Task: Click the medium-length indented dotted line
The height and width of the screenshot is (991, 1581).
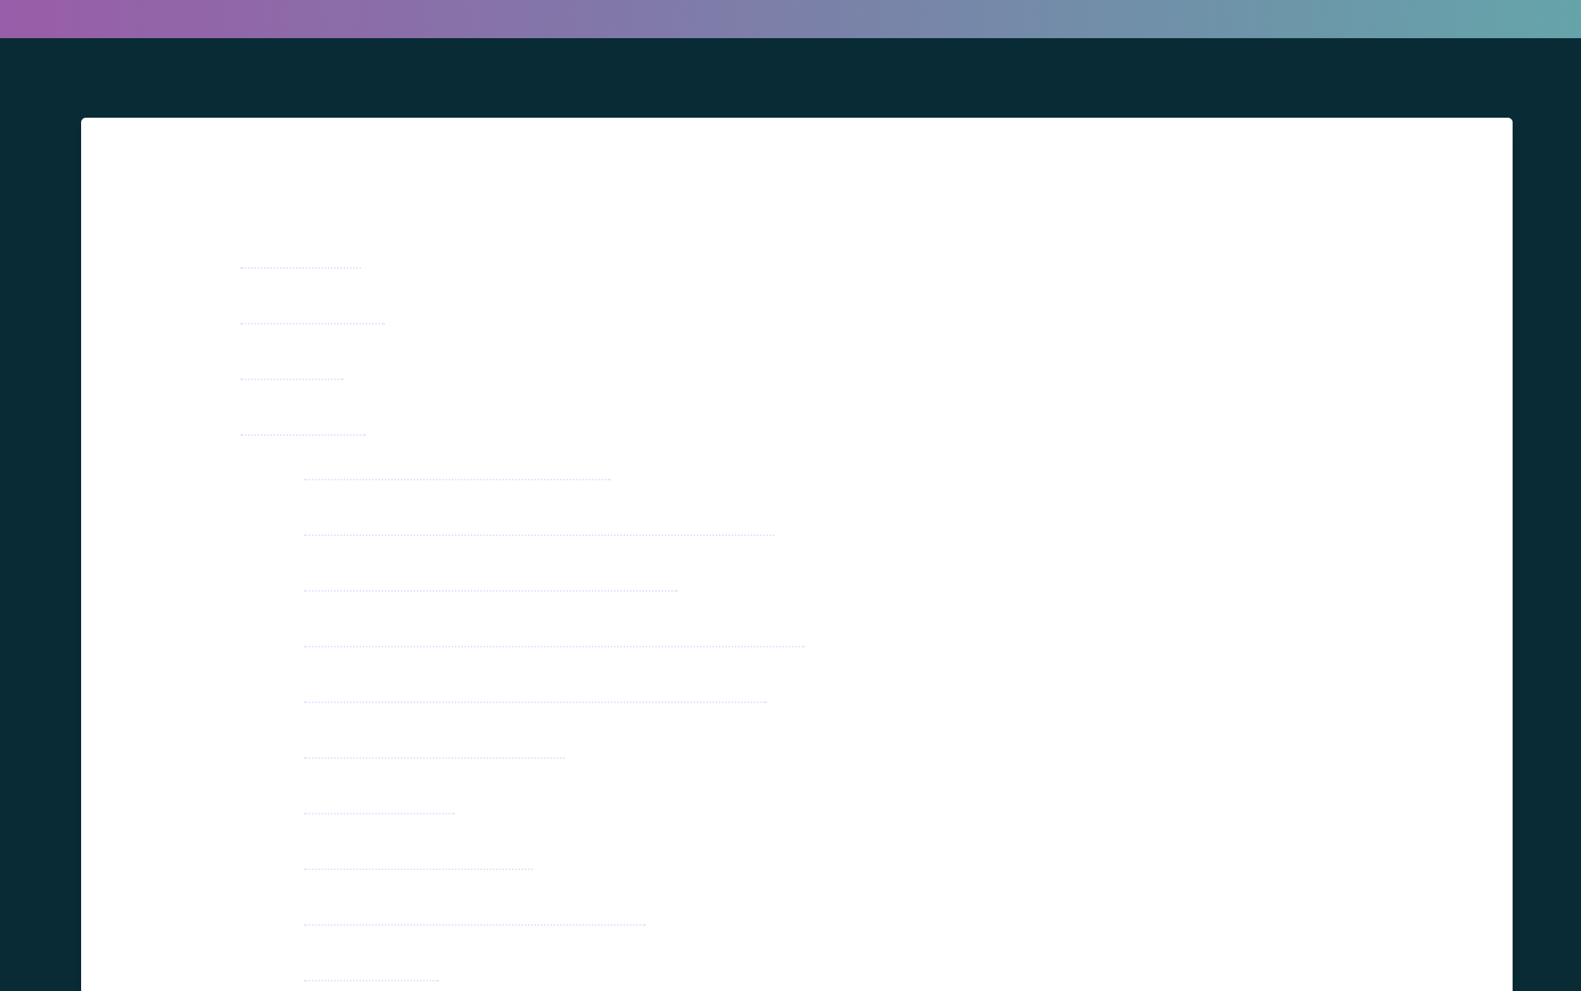Action: [x=489, y=589]
